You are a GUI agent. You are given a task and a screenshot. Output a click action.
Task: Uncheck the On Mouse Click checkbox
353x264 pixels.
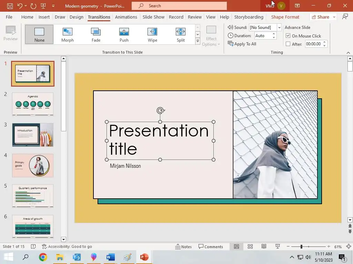point(288,36)
